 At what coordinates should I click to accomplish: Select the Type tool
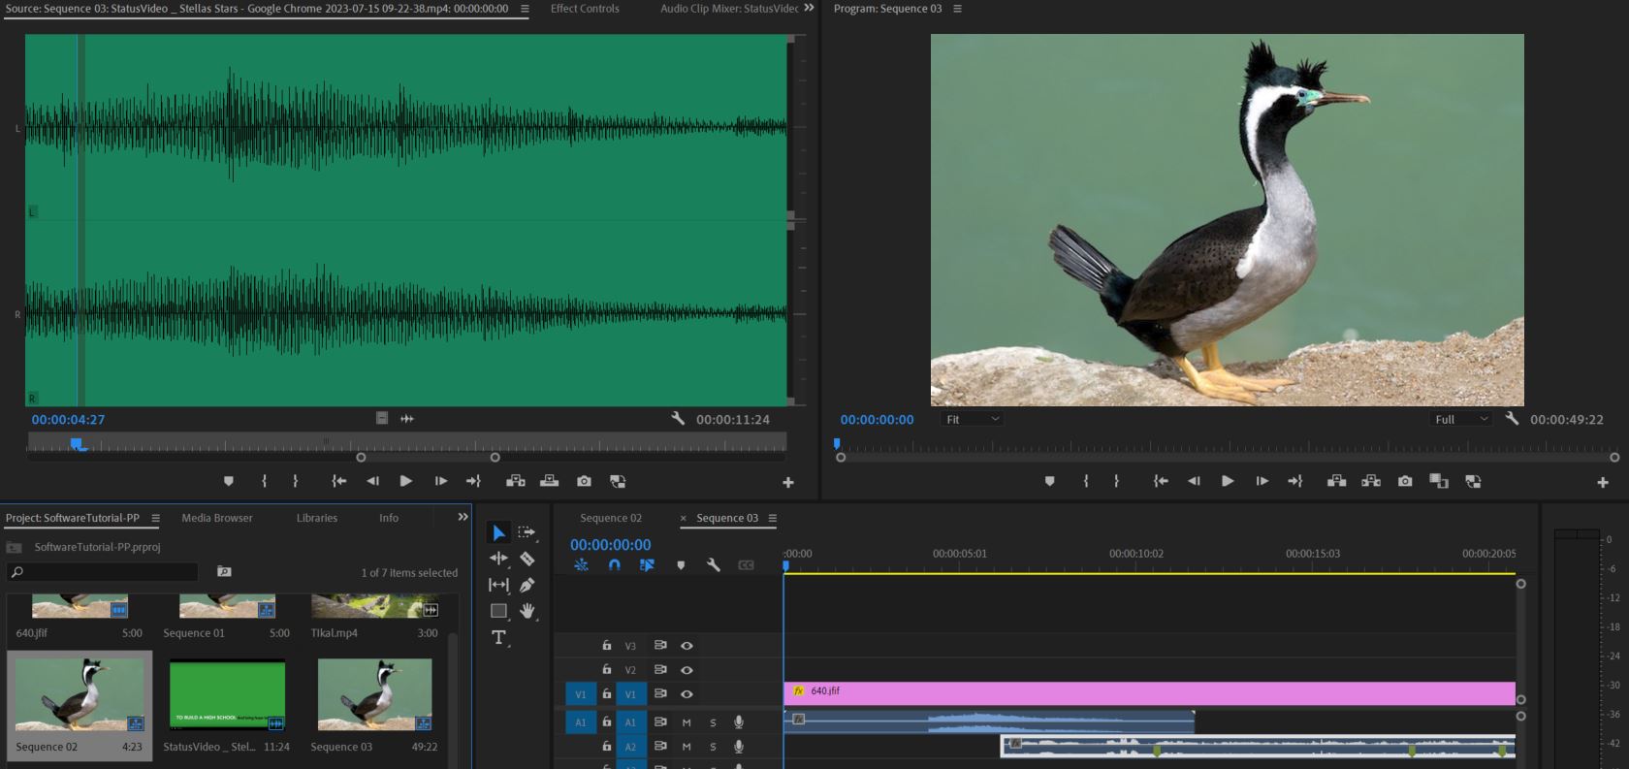[x=498, y=637]
